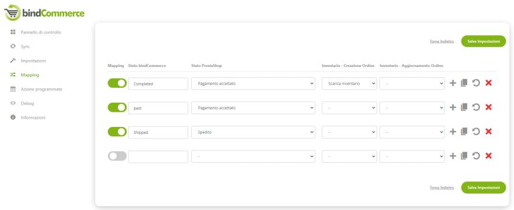514x210 pixels.
Task: Disable the paid mapping toggle
Action: coord(117,107)
